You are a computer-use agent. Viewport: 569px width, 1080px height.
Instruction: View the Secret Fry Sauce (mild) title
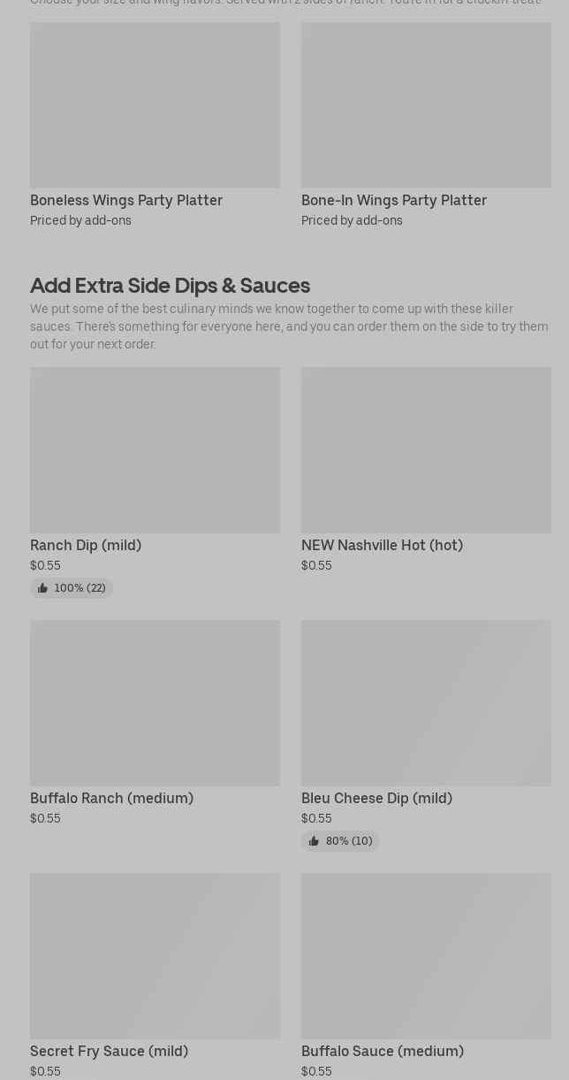pos(109,1052)
